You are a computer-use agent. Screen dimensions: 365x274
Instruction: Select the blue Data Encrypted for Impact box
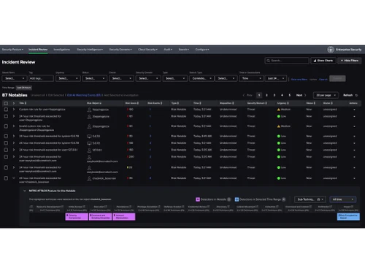pos(348,216)
